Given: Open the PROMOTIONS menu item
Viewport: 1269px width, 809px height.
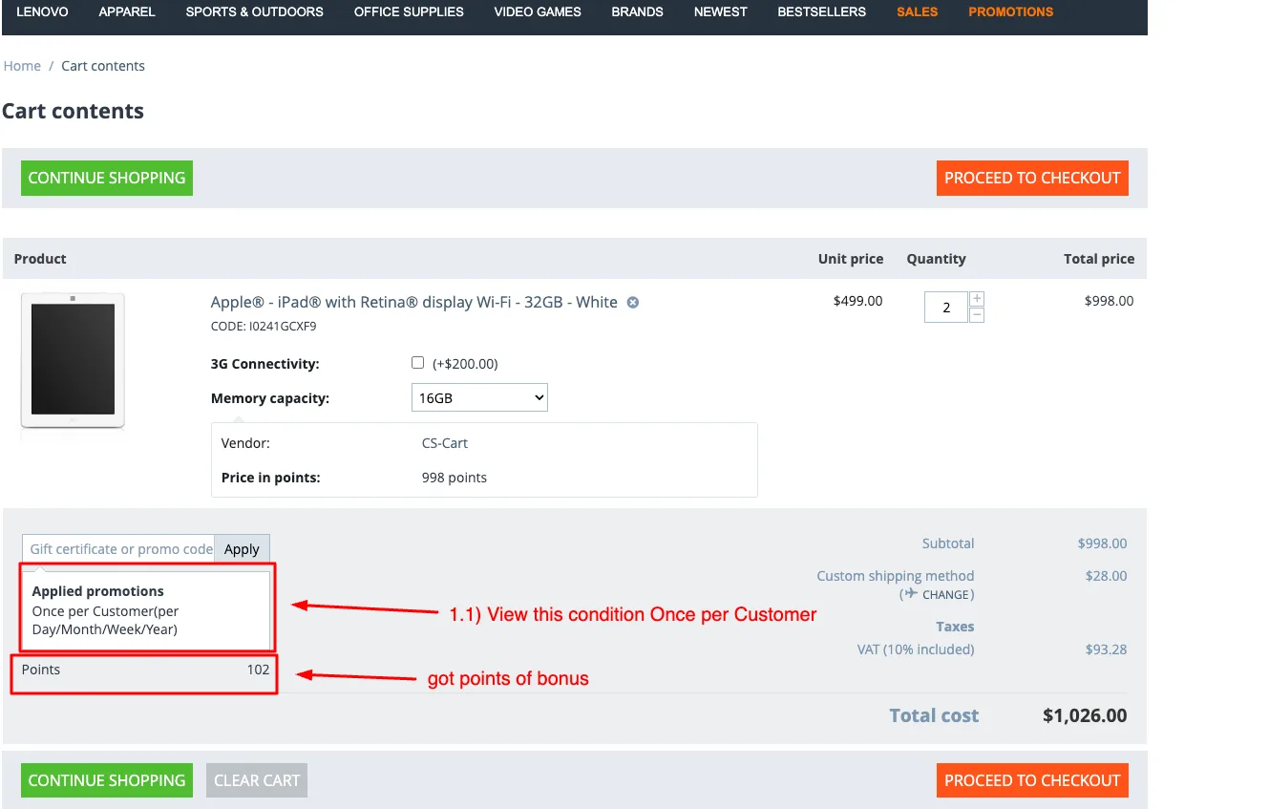Looking at the screenshot, I should pyautogui.click(x=1011, y=12).
